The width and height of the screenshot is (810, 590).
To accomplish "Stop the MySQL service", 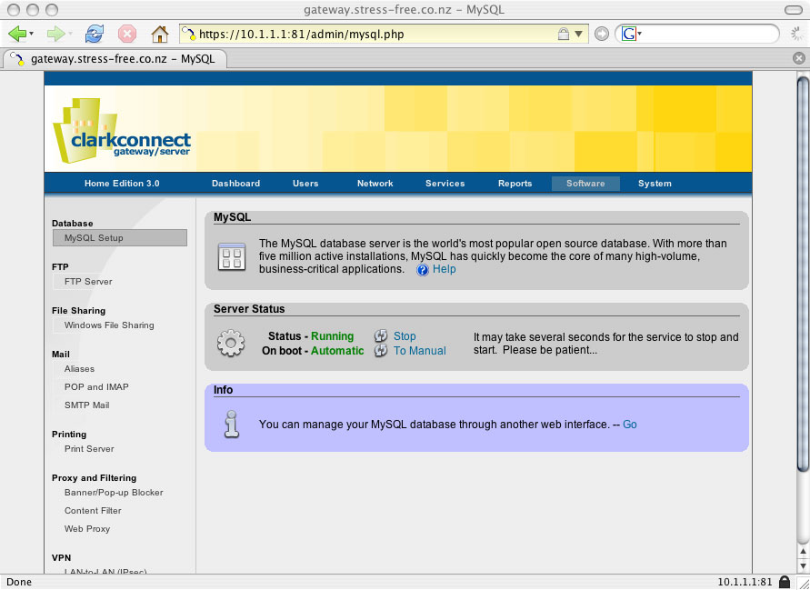I will 405,336.
